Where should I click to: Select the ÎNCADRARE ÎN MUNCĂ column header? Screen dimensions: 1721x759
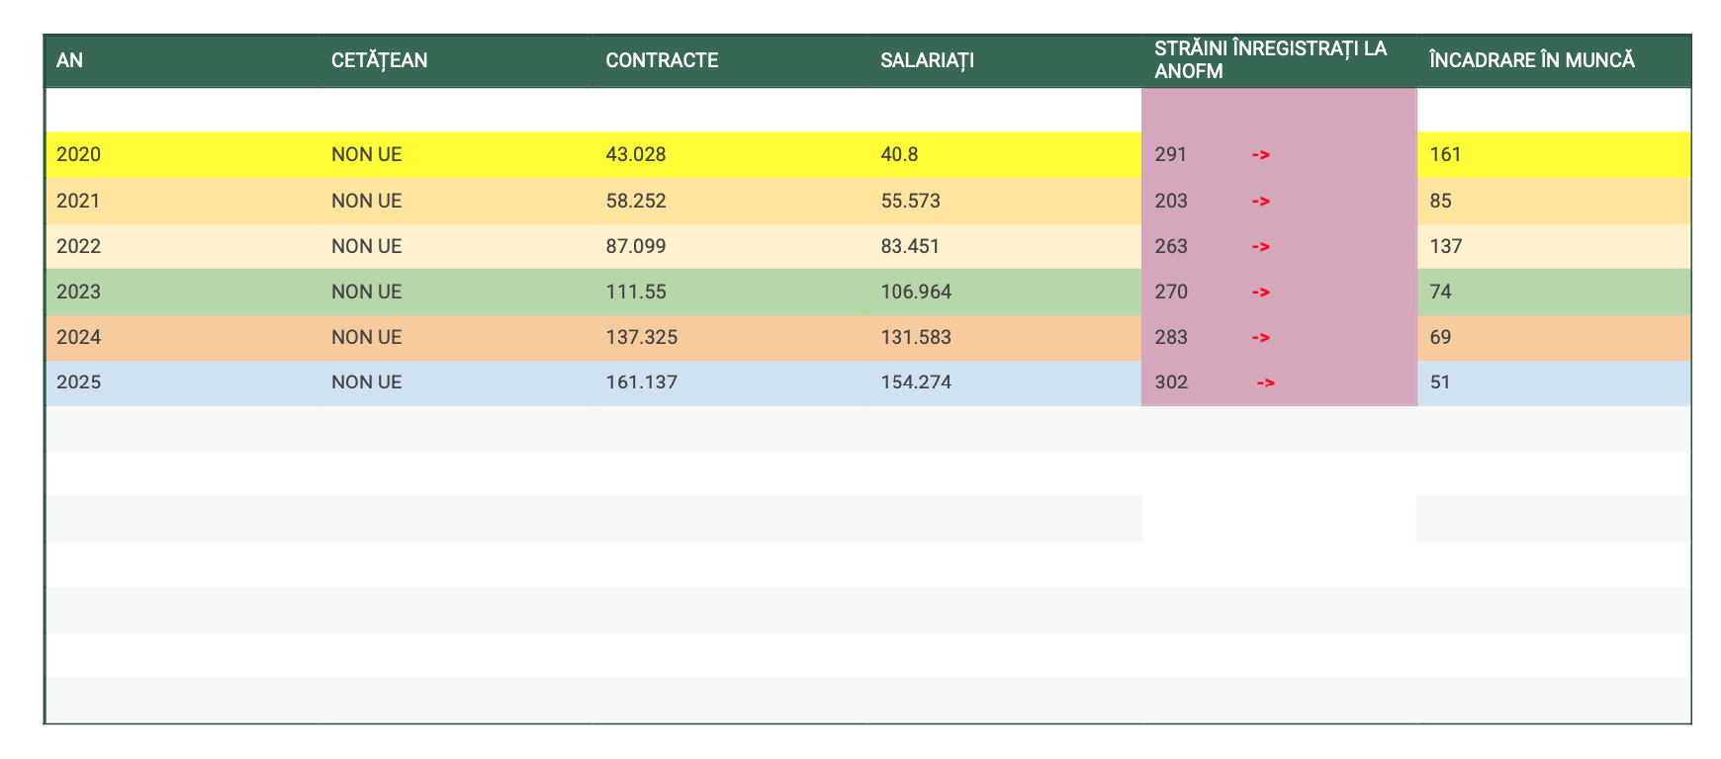tap(1531, 60)
